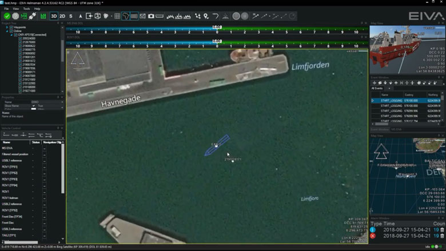Toggle the 209324000 vessel checkbox

(x=19, y=39)
